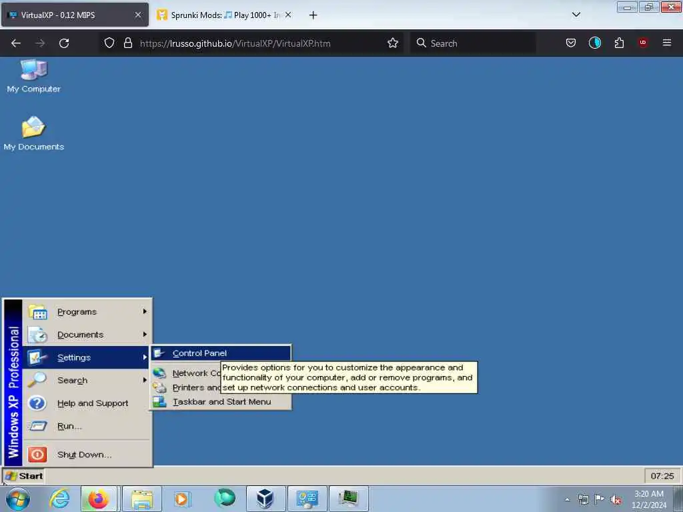Click the Search magnifier icon in Start menu

pos(37,379)
